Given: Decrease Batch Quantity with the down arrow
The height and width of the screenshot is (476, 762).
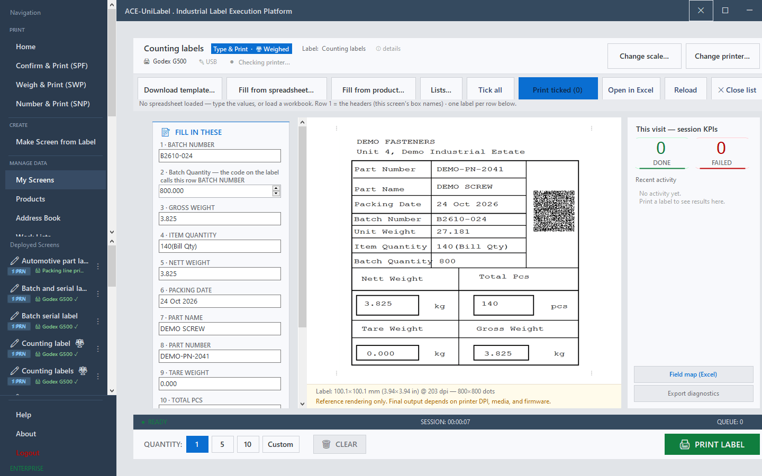Looking at the screenshot, I should [x=276, y=194].
